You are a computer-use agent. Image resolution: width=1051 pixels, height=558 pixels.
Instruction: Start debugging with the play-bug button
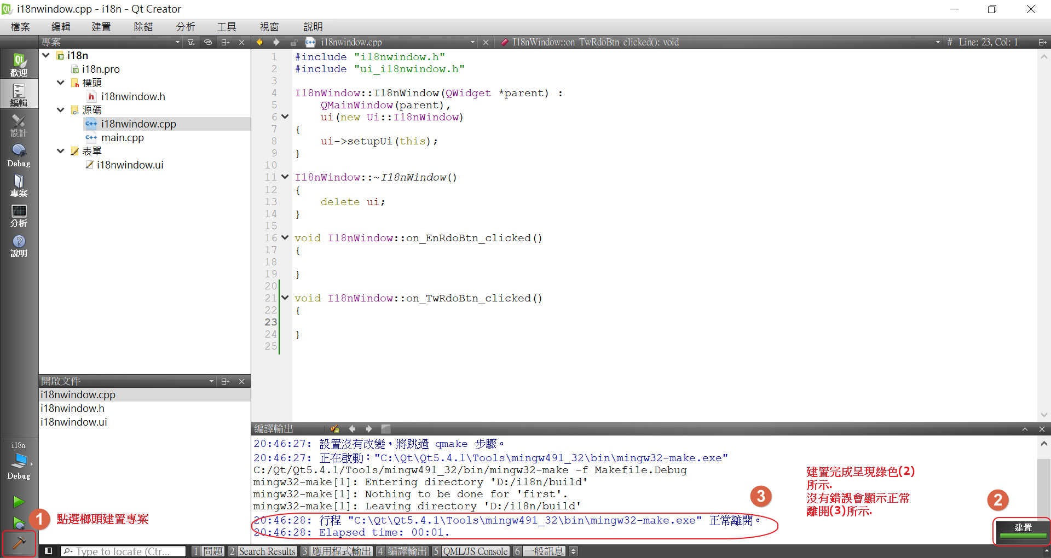point(19,522)
